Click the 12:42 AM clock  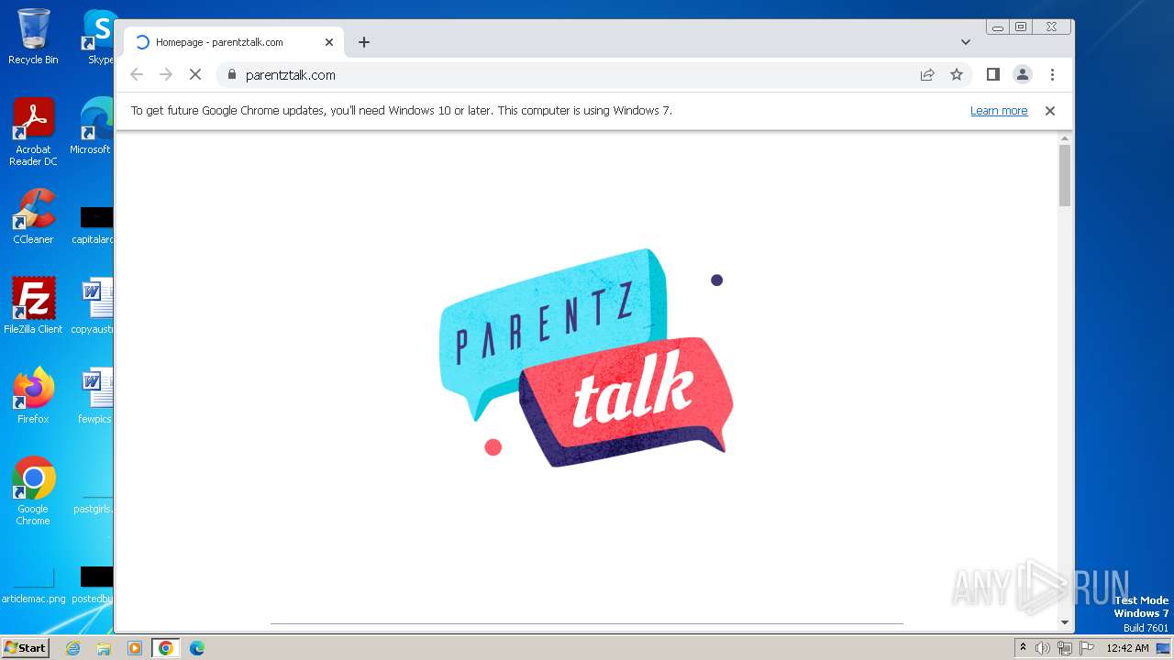pyautogui.click(x=1127, y=648)
